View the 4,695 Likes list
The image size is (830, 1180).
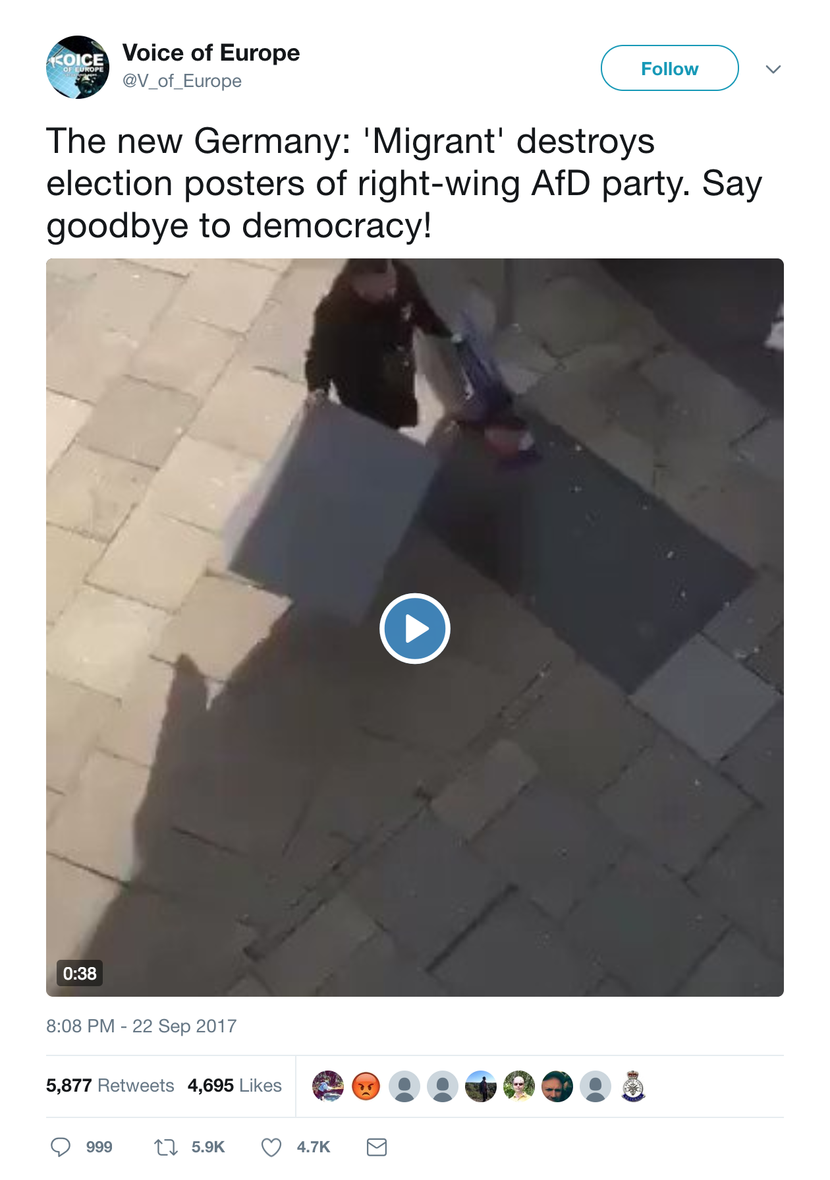coord(235,1085)
